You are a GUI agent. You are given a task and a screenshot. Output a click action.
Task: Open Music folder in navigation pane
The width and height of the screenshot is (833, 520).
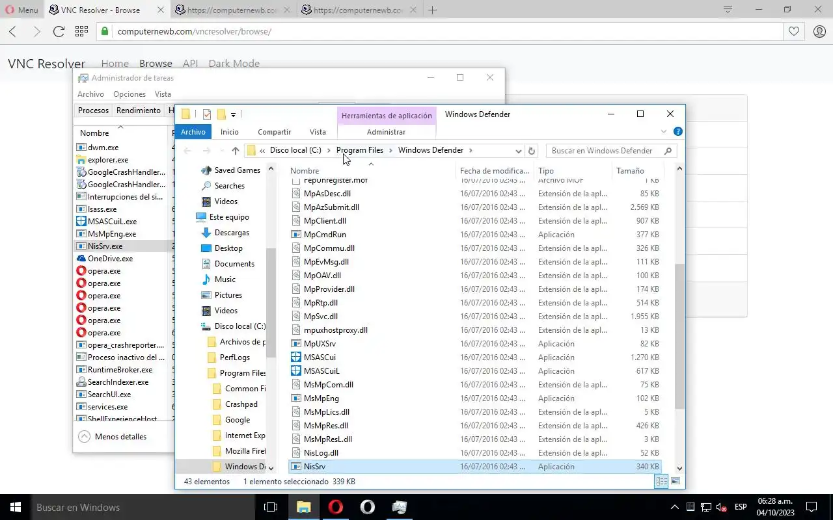[225, 279]
